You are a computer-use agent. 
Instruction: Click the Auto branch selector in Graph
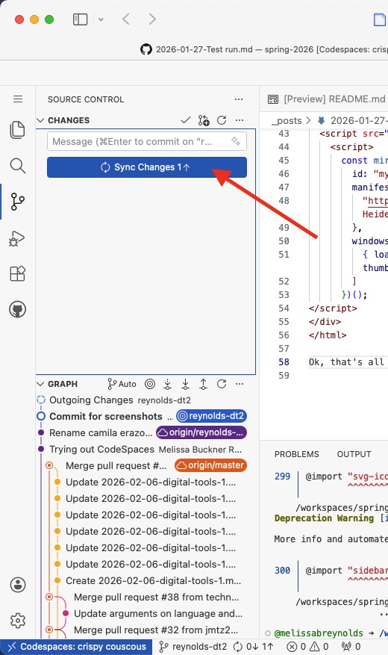122,384
